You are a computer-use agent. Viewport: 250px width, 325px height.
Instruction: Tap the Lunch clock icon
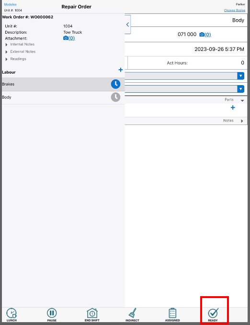[11, 313]
